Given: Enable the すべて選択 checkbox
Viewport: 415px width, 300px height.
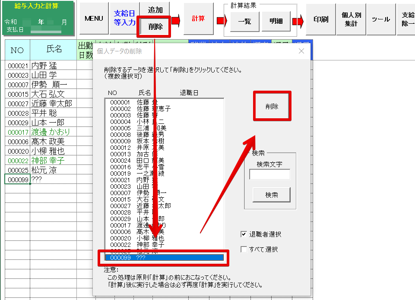Looking at the screenshot, I should [244, 249].
